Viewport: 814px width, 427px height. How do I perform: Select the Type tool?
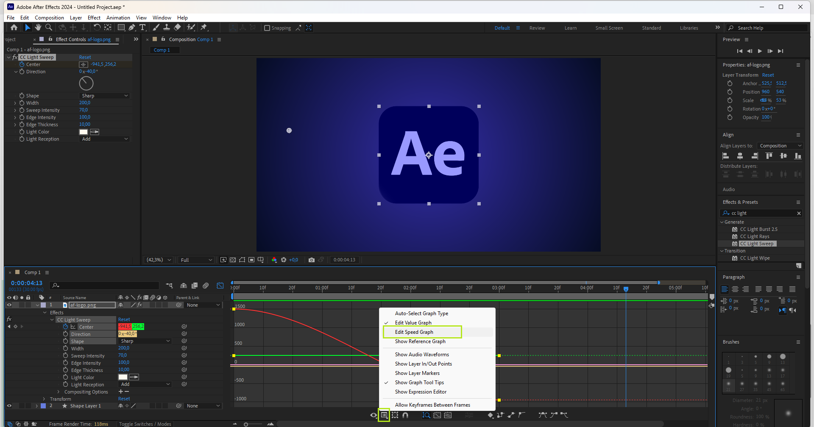(142, 28)
